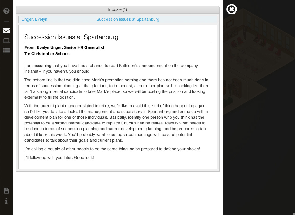Click the "I'll follow up with you later" line

click(59, 158)
